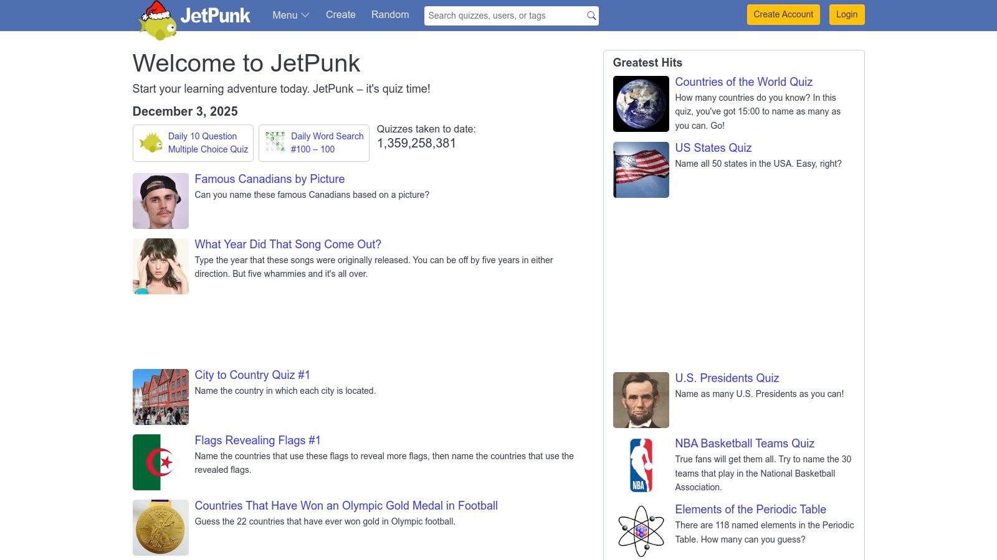Click the atom icon for Elements of the Periodic Table
Screen dimensions: 997x560
(x=640, y=530)
